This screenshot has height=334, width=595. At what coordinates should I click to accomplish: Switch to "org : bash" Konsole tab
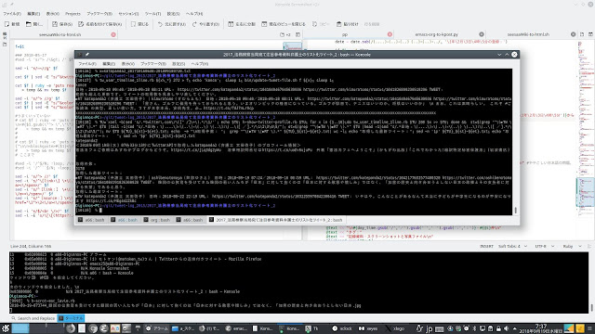pyautogui.click(x=157, y=220)
